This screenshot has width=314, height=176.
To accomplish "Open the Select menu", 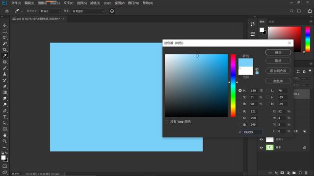I will (82, 3).
